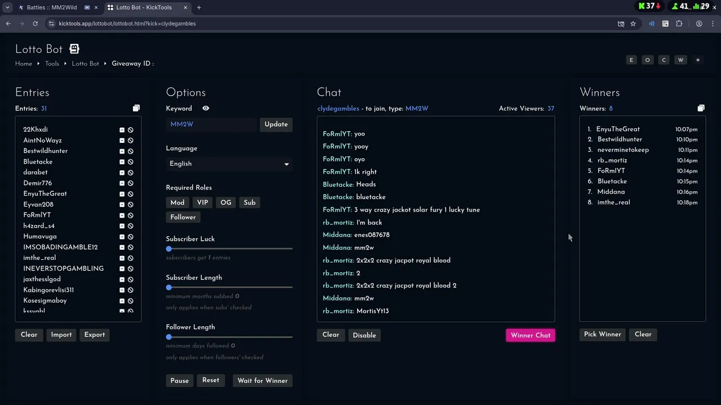The width and height of the screenshot is (721, 405).
Task: Click Update keyword button
Action: coord(276,124)
